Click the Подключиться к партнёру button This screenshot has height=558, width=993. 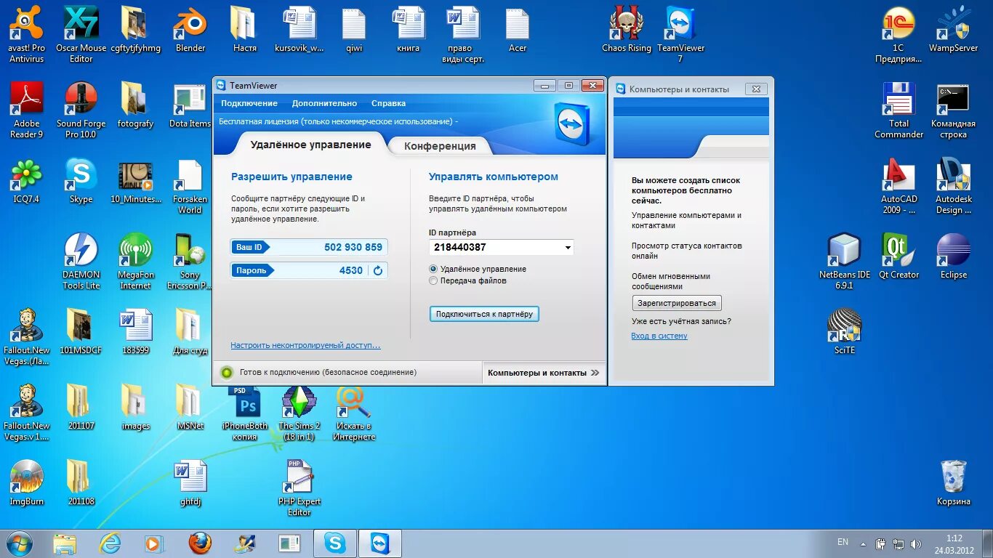[484, 314]
